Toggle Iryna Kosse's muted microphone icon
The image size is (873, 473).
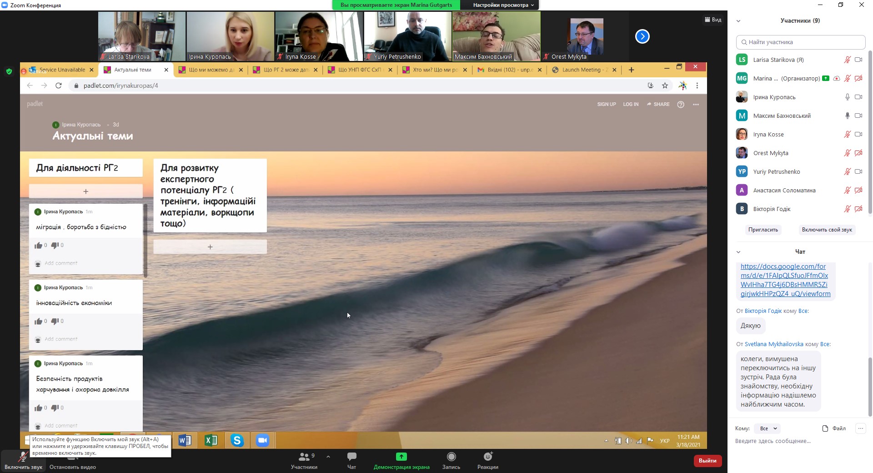click(x=848, y=134)
